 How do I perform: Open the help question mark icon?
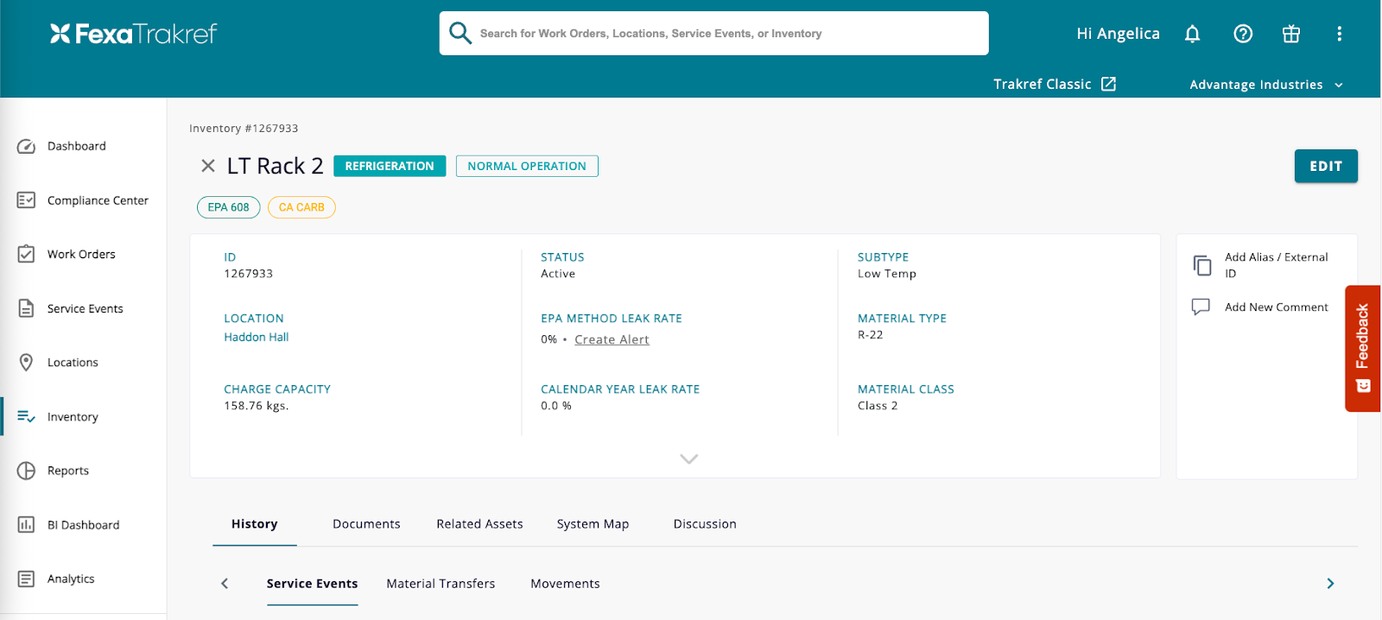click(x=1243, y=34)
